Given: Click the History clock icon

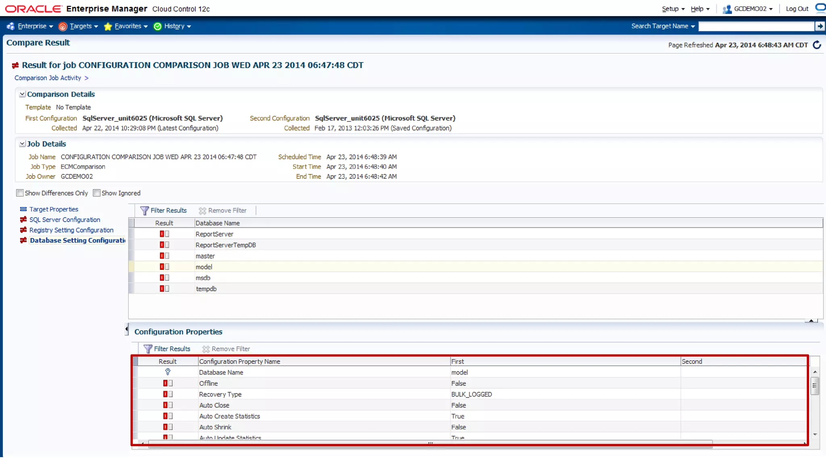Looking at the screenshot, I should click(x=158, y=26).
